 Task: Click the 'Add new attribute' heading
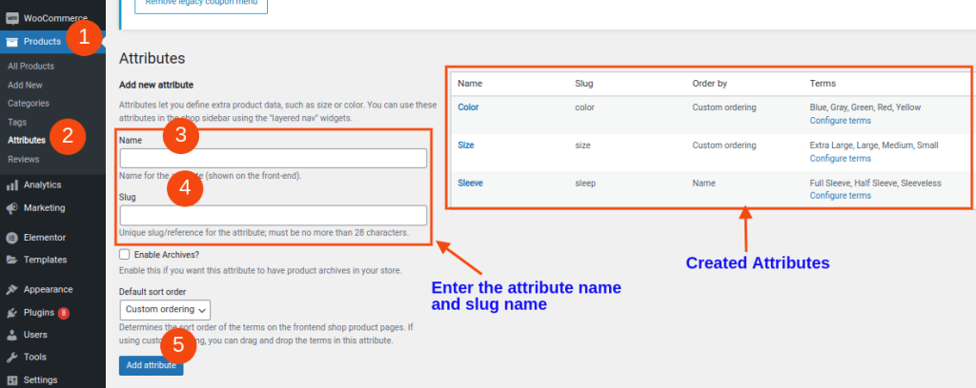point(156,85)
